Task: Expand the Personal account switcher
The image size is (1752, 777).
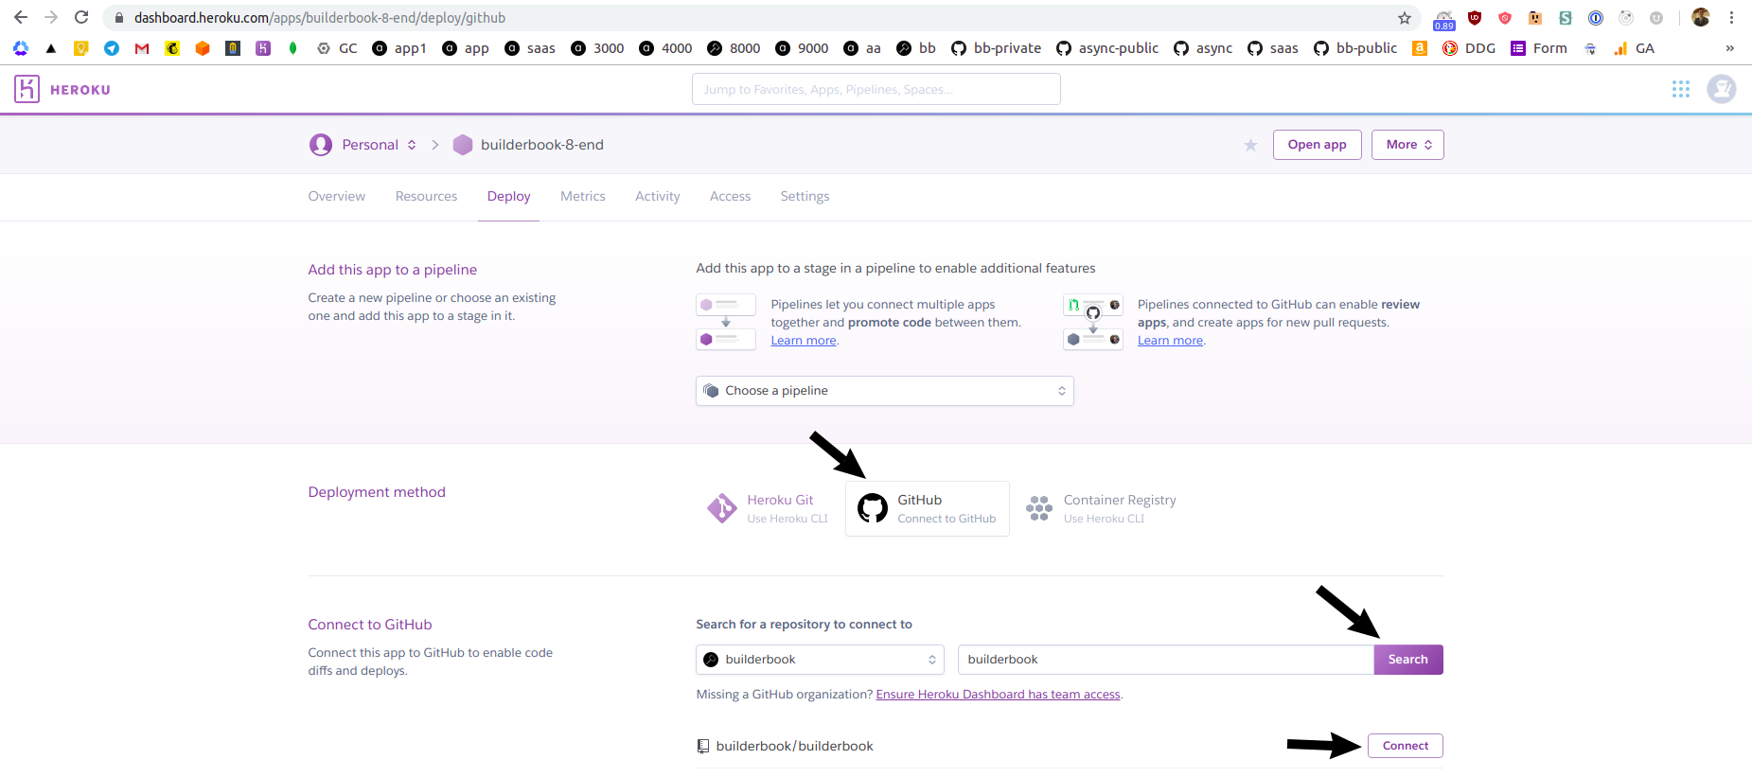Action: click(363, 145)
